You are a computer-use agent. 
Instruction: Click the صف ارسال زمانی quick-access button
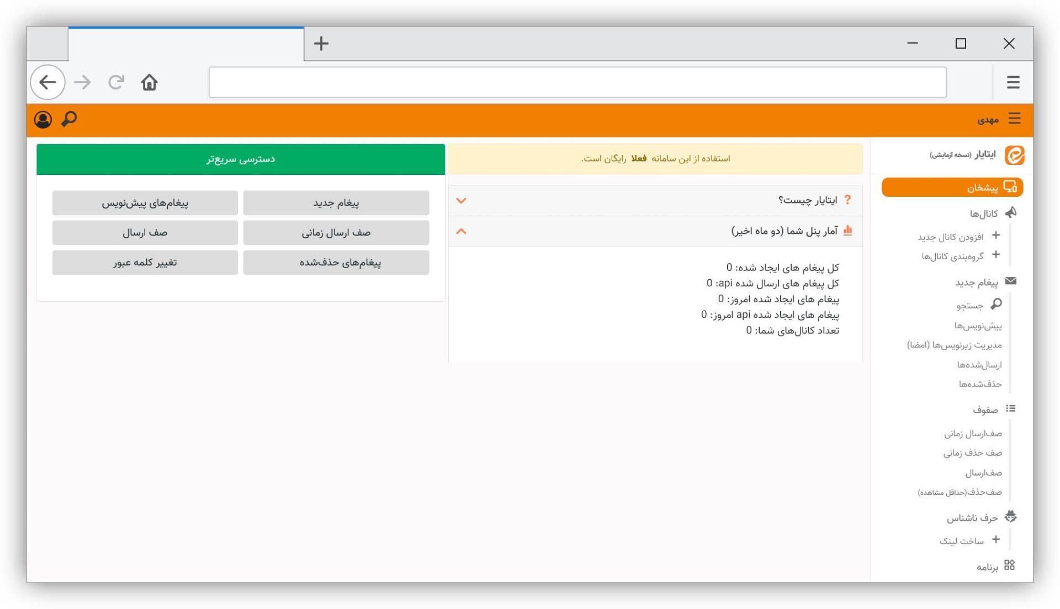click(336, 233)
